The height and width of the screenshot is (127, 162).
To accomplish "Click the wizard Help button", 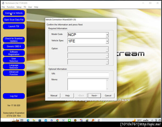I will (x=67, y=96).
